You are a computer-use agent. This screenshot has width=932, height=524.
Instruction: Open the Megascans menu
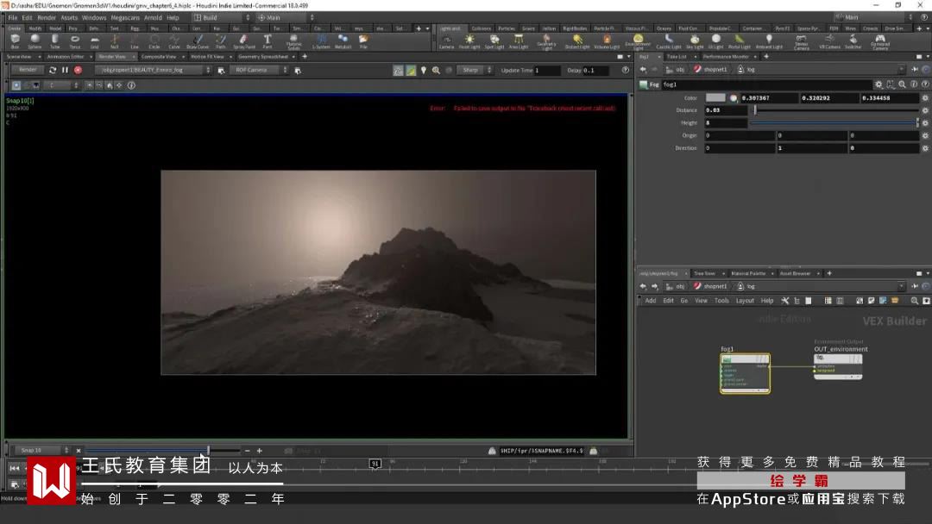125,17
